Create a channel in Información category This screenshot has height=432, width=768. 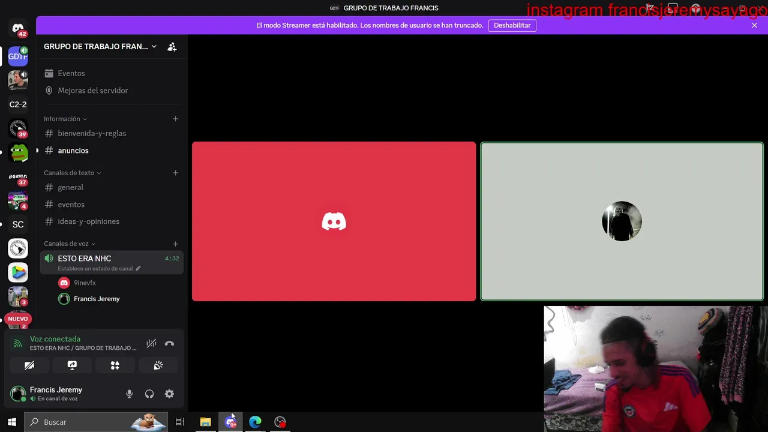click(175, 119)
